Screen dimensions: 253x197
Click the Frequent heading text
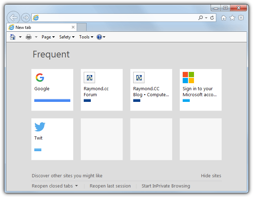51,54
